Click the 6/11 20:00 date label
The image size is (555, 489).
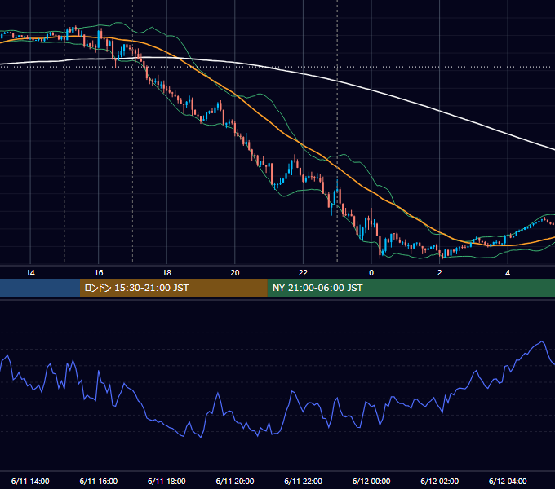pos(235,481)
